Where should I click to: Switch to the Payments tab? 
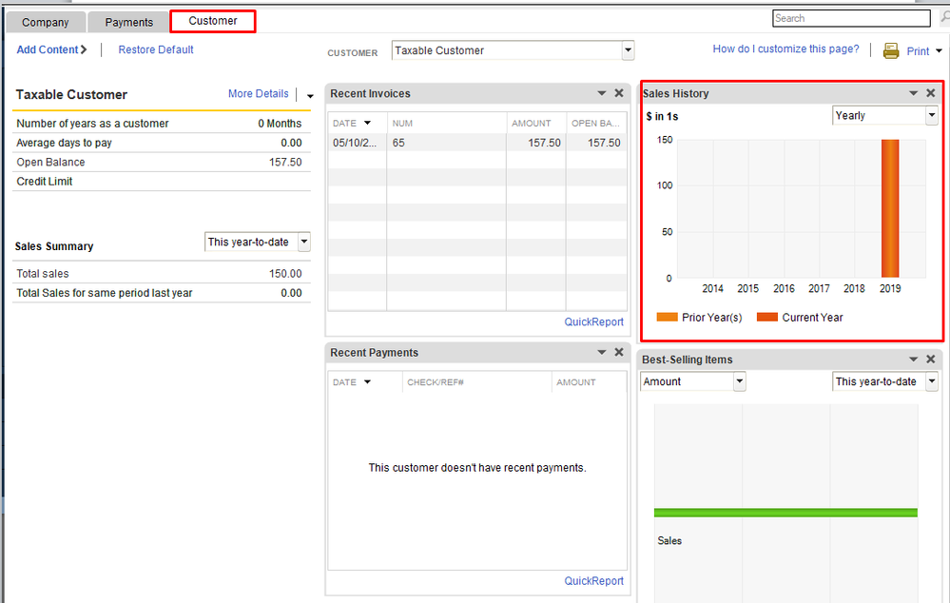click(x=128, y=22)
